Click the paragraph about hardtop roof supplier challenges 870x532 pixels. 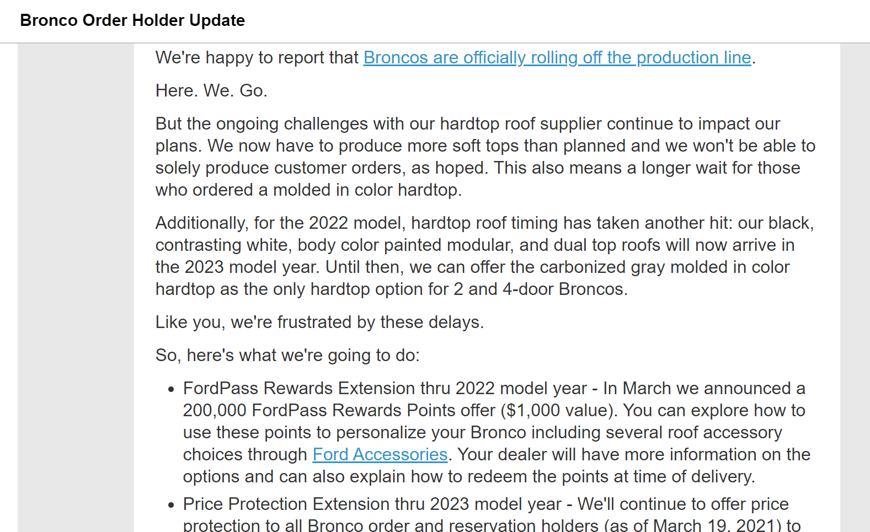coord(485,157)
